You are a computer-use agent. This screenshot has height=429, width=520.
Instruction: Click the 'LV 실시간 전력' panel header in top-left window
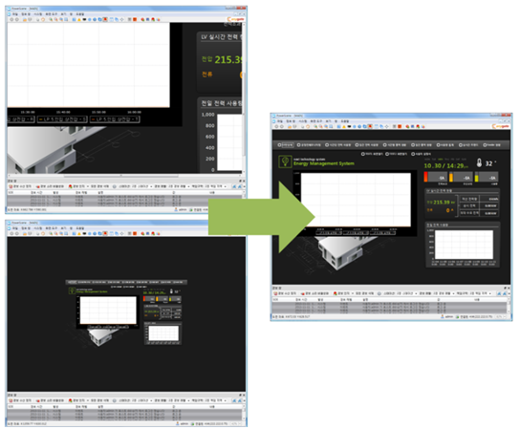221,37
